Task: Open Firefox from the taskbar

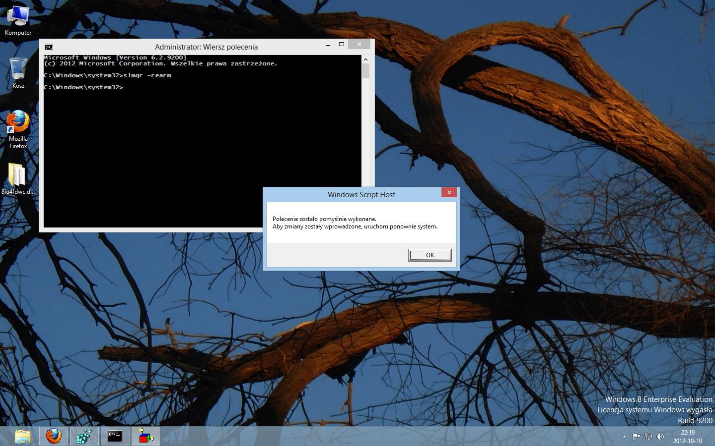Action: 54,436
